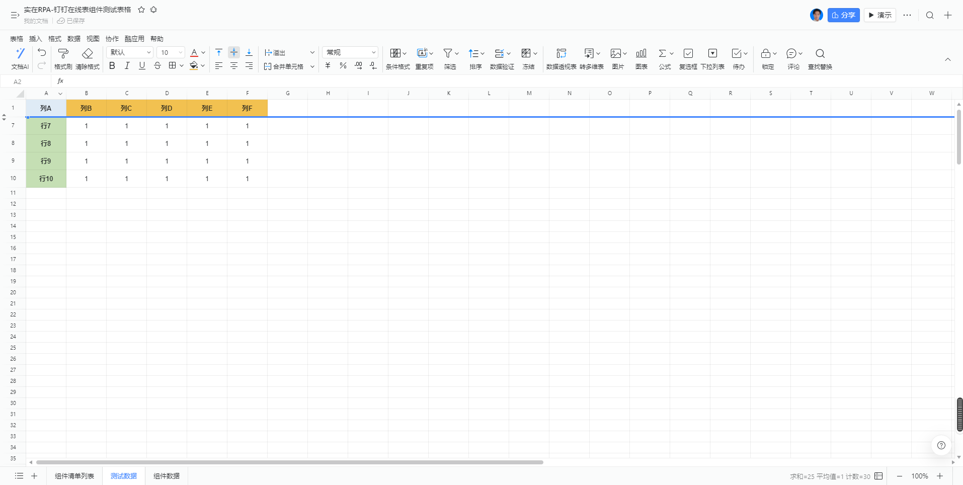Toggle bold text formatting
The width and height of the screenshot is (963, 485).
pos(112,66)
